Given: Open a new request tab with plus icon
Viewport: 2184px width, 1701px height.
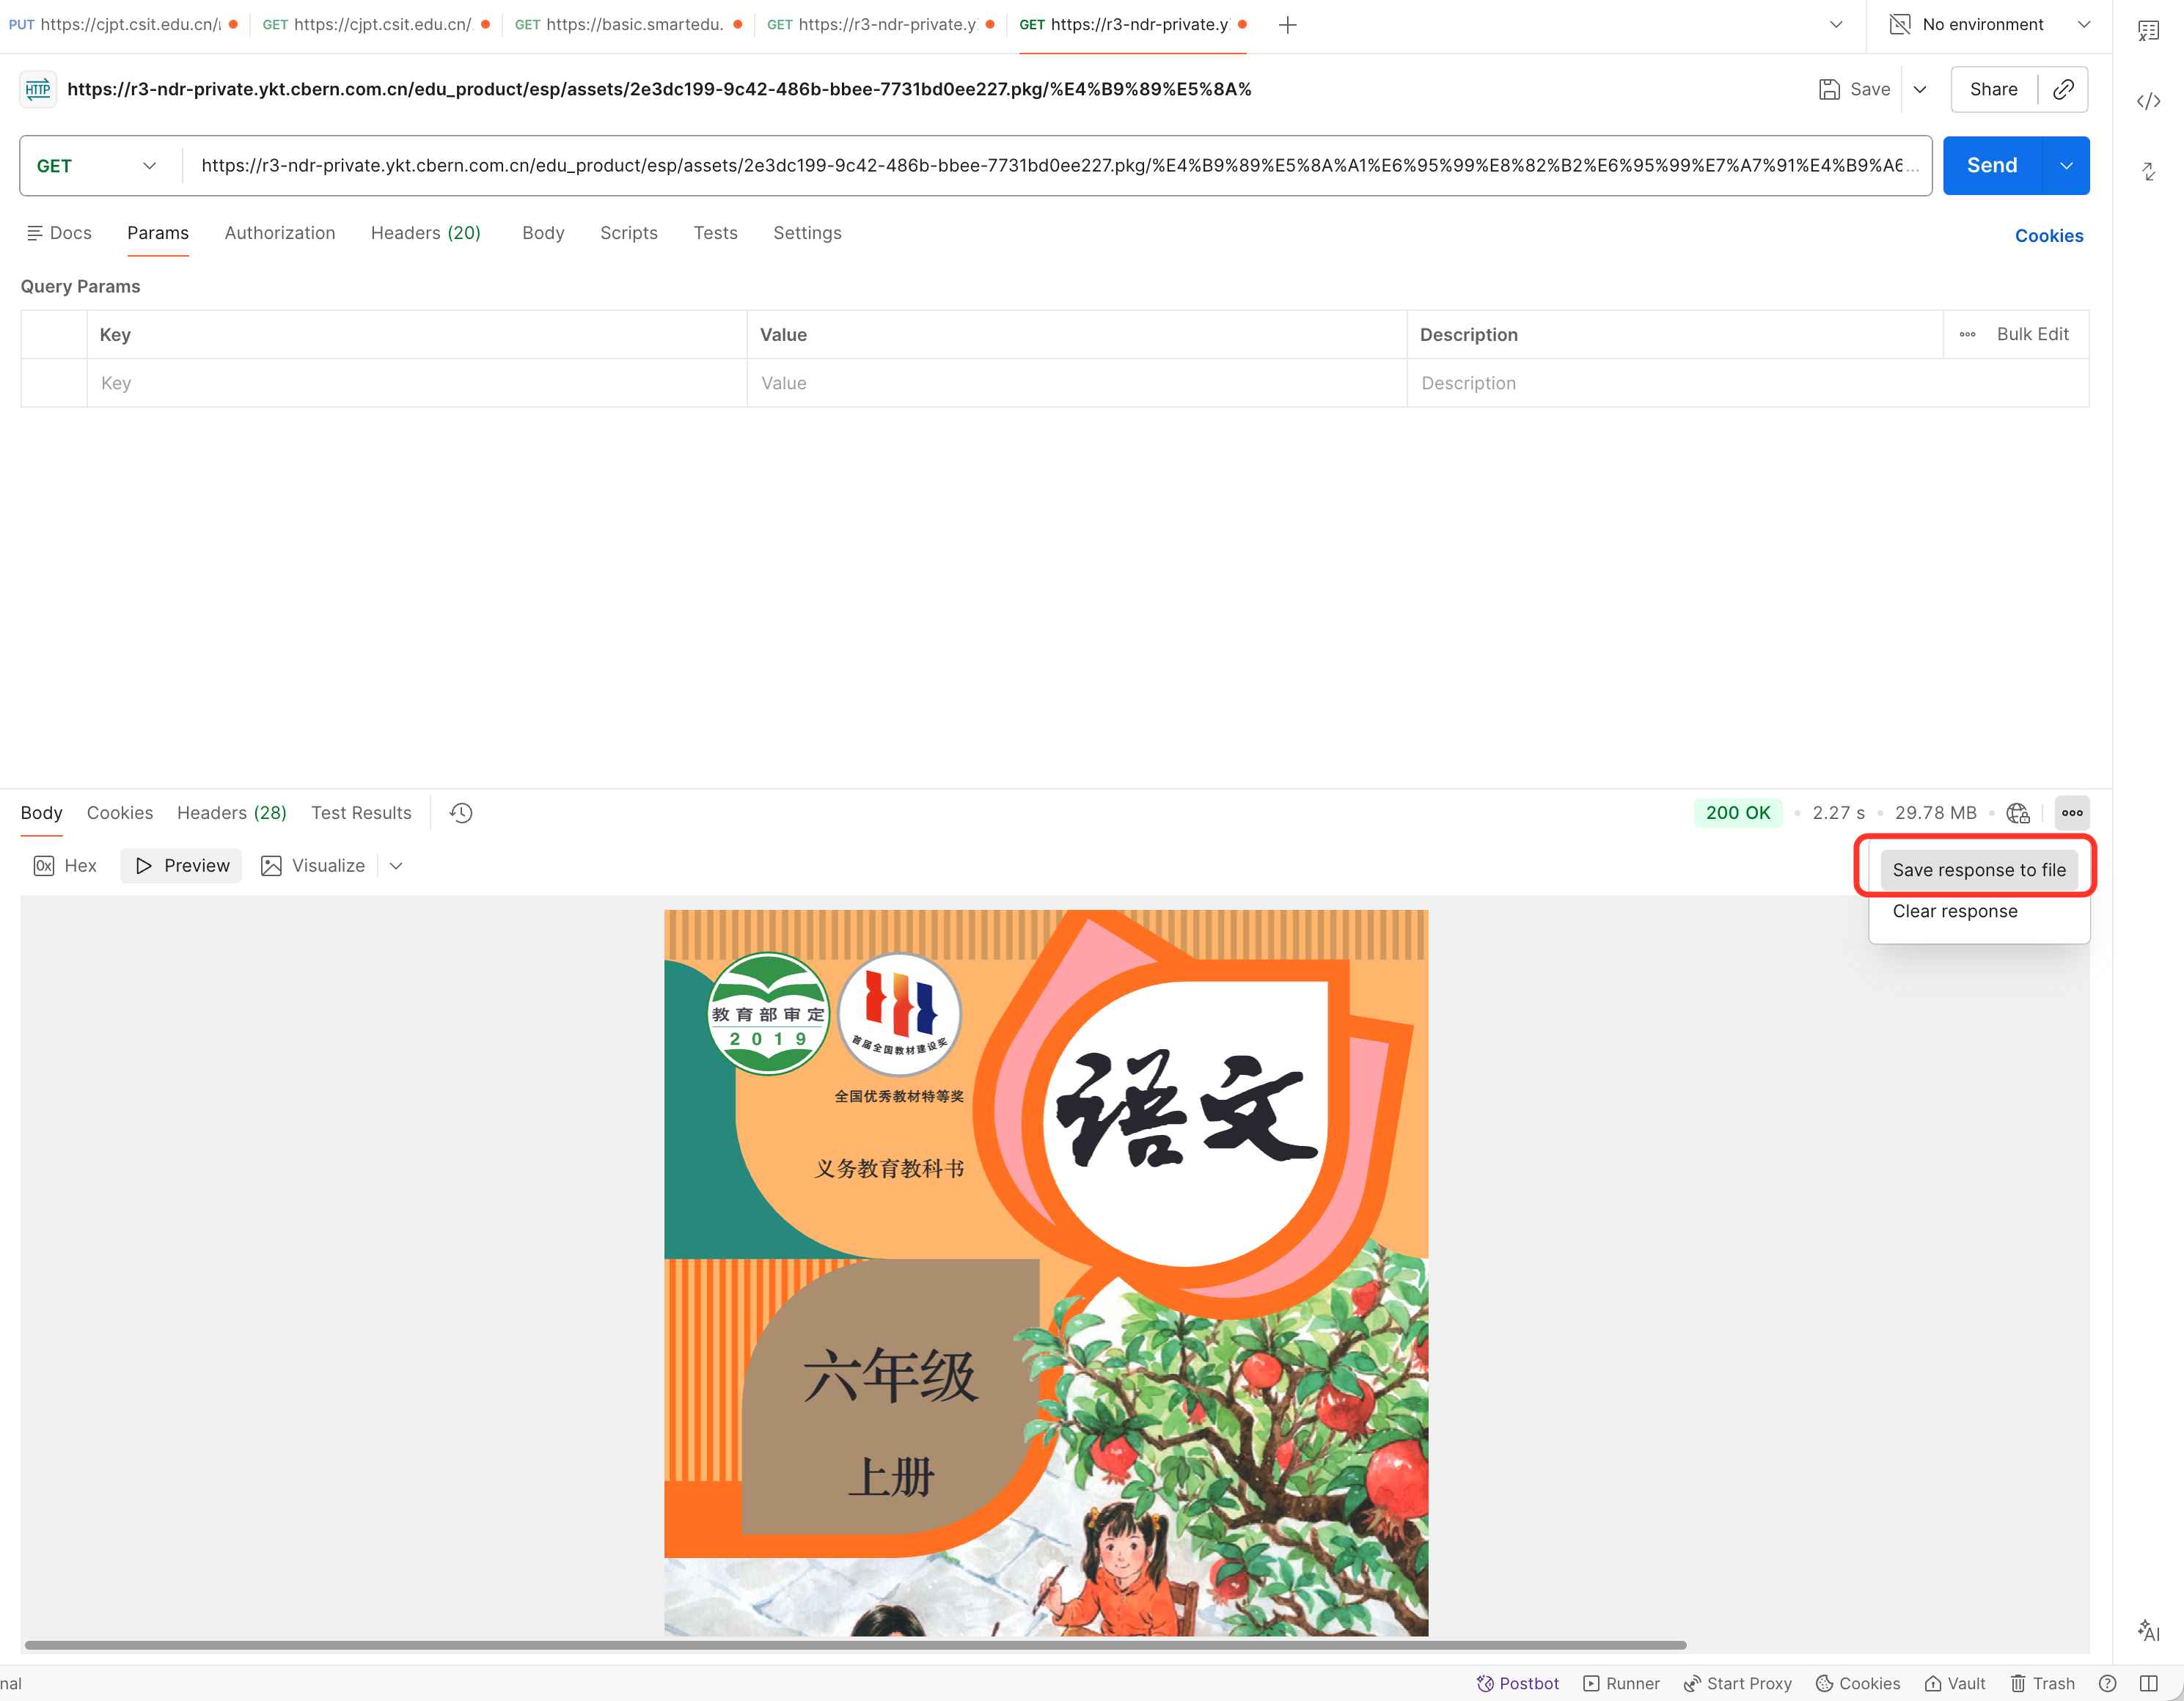Looking at the screenshot, I should [1288, 25].
